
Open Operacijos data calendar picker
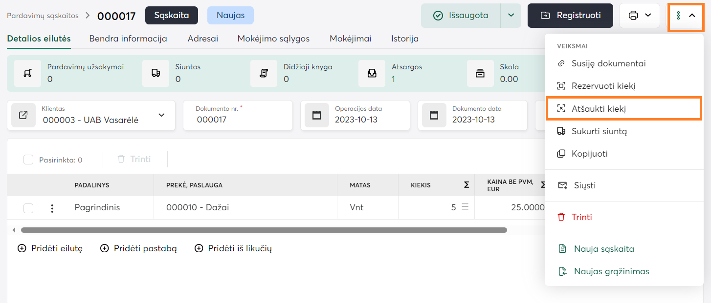coord(317,115)
